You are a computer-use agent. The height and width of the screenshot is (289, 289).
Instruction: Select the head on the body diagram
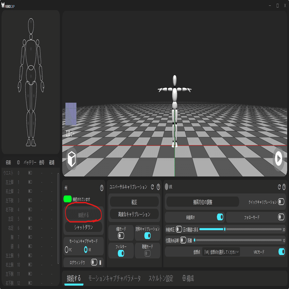click(31, 26)
